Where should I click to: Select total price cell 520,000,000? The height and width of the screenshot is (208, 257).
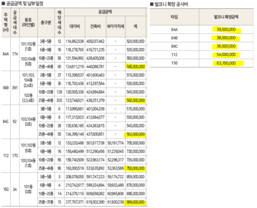coord(136,41)
